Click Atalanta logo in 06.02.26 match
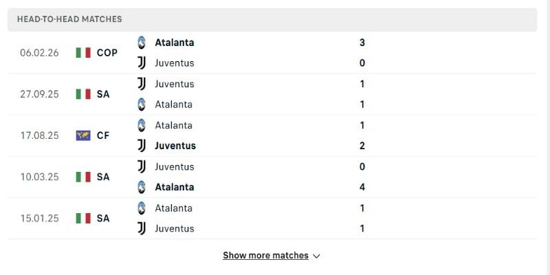 coord(142,42)
